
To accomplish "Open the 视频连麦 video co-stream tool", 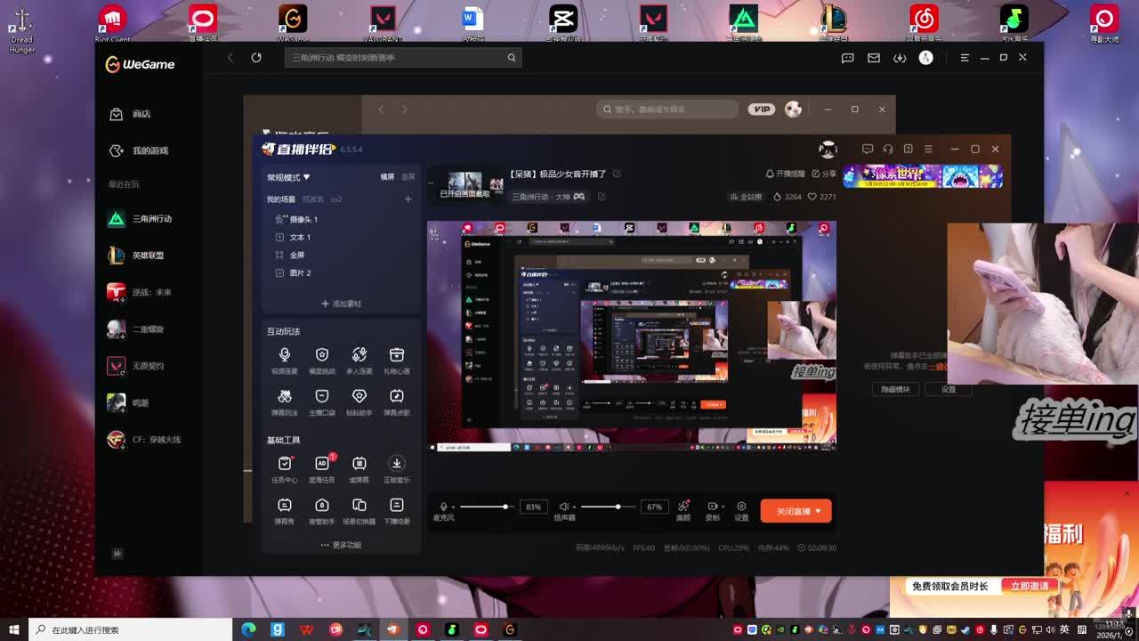I will (285, 355).
